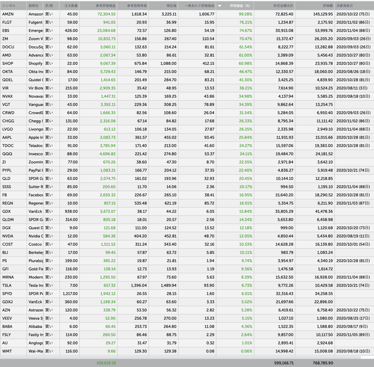Click the total 169,619.19 in footer
The height and width of the screenshot is (367, 374).
[106, 363]
